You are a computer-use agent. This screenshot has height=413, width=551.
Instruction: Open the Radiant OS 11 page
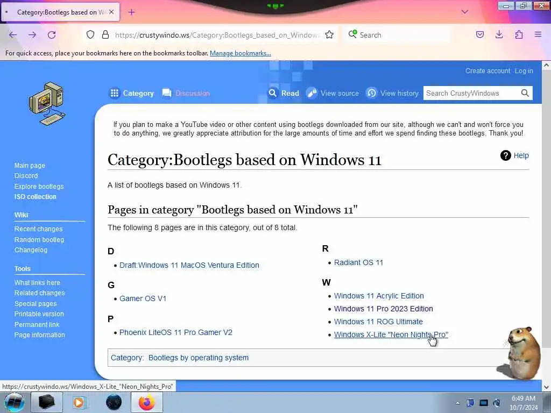coord(358,262)
